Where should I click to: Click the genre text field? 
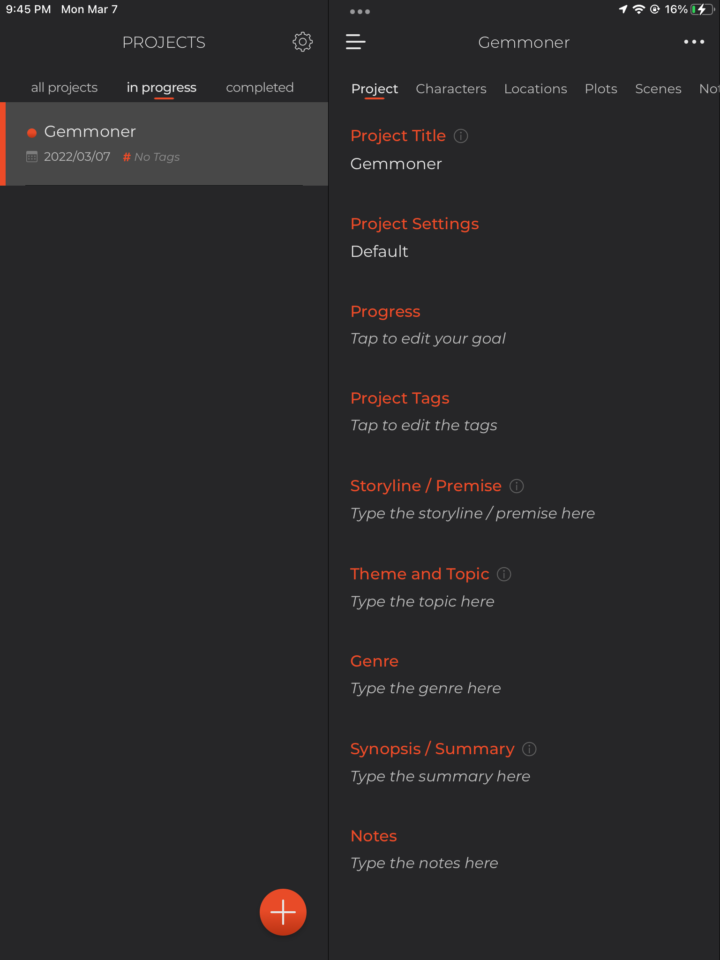pyautogui.click(x=426, y=688)
